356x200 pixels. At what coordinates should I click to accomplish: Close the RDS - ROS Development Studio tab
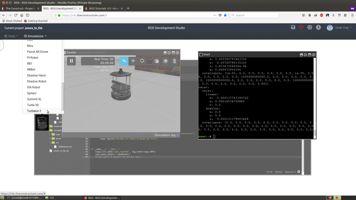pos(80,9)
